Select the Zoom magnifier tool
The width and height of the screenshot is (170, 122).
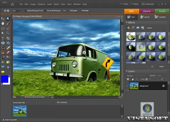(8, 19)
